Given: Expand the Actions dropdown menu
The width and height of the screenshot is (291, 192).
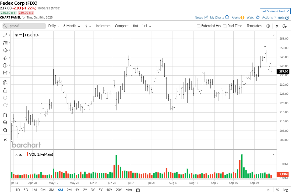Looking at the screenshot, I should (x=269, y=17).
